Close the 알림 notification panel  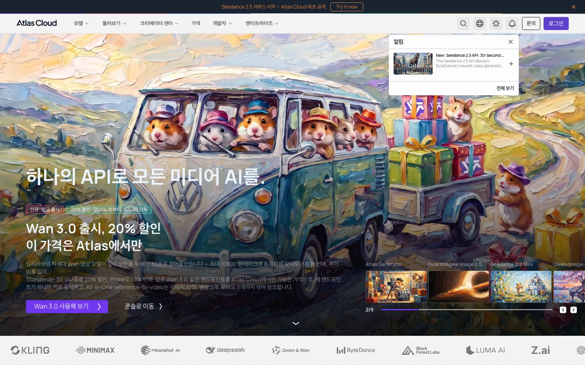(511, 42)
